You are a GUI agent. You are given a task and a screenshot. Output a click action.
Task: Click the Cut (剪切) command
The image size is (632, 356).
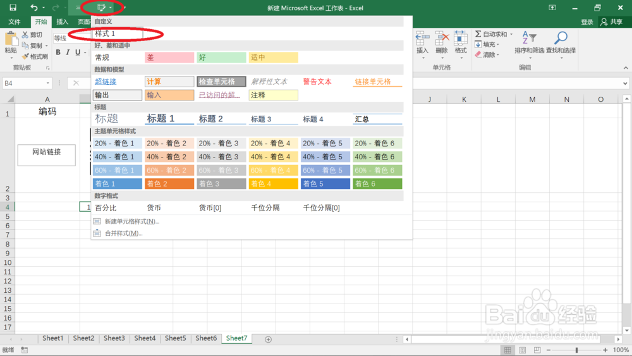tap(32, 35)
